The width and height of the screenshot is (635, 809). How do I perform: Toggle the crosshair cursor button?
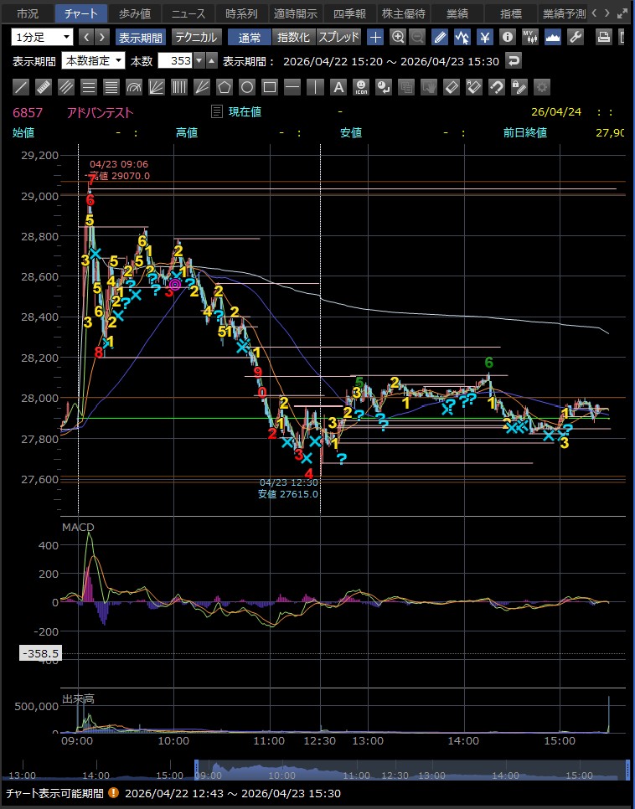(375, 37)
